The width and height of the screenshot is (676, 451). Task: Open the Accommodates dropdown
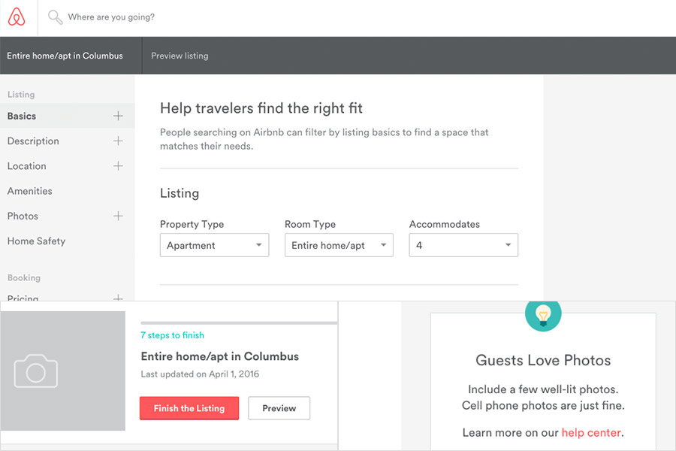[x=463, y=245]
